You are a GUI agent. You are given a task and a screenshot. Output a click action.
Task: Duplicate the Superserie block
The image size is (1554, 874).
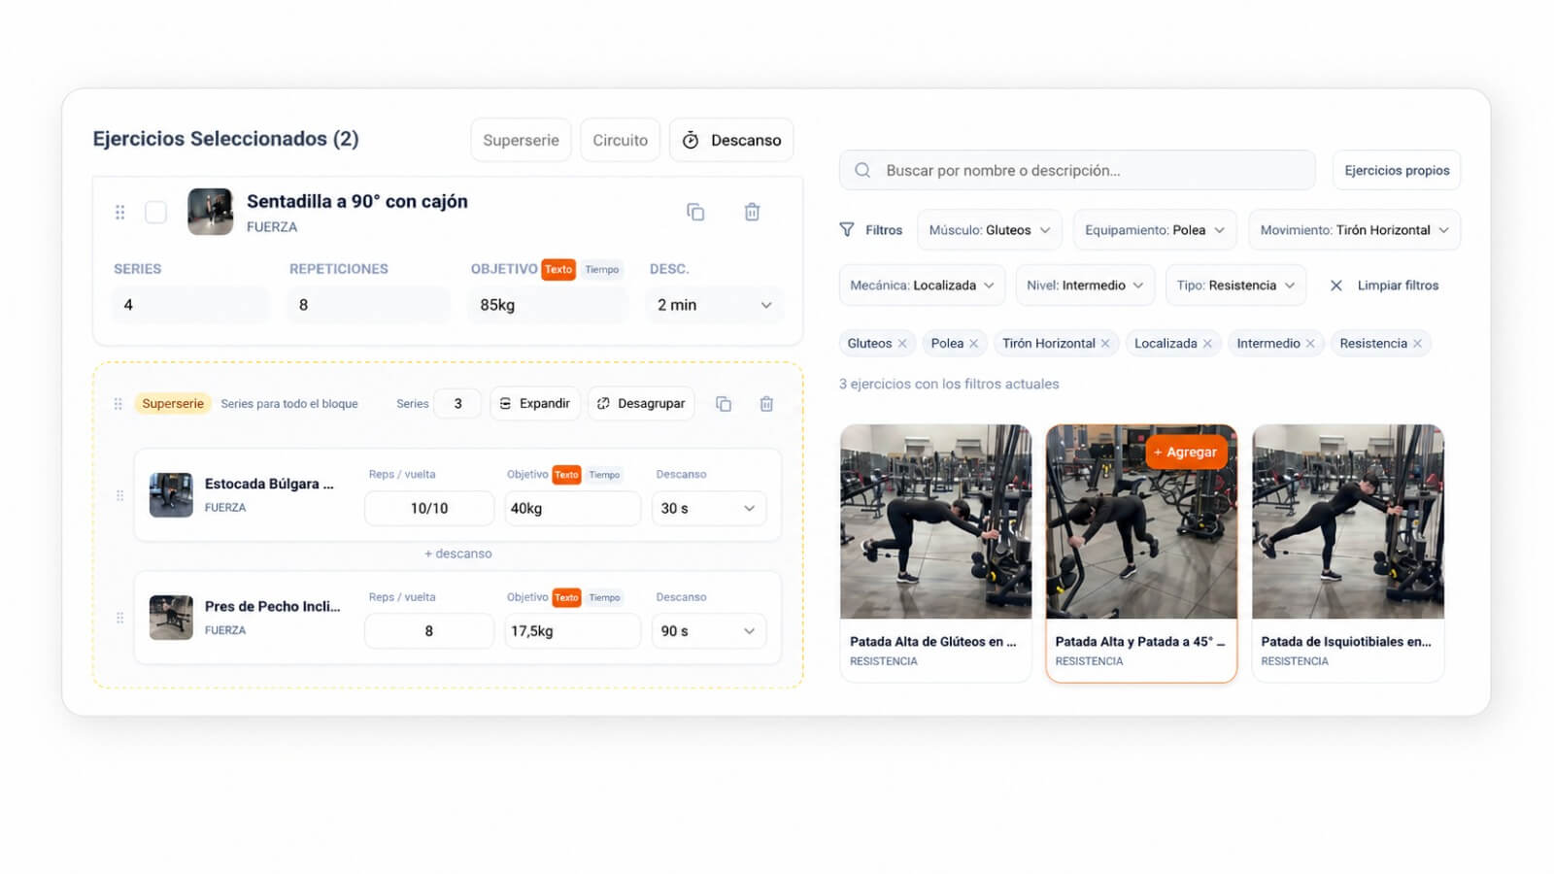[x=724, y=404]
